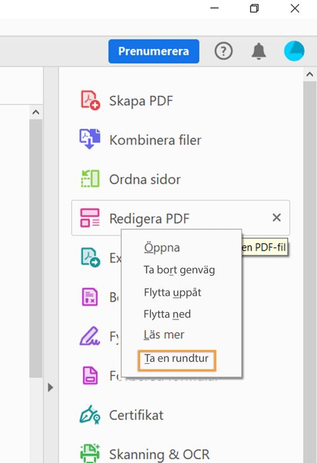The image size is (317, 463).
Task: Click the Certifikat fountain pen icon
Action: click(90, 415)
